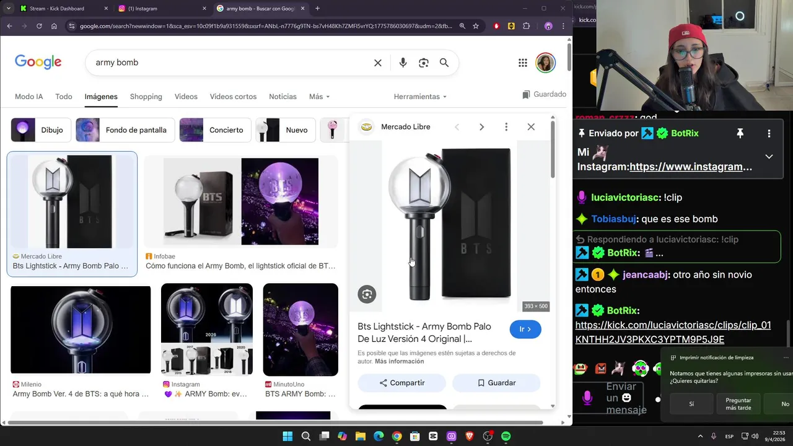793x446 pixels.
Task: Click the volume icon in the system tray
Action: pyautogui.click(x=755, y=436)
